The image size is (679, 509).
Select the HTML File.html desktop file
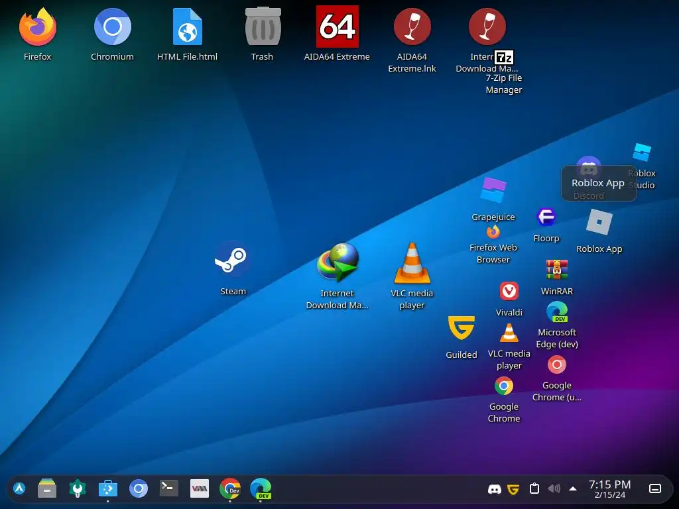coord(188,27)
